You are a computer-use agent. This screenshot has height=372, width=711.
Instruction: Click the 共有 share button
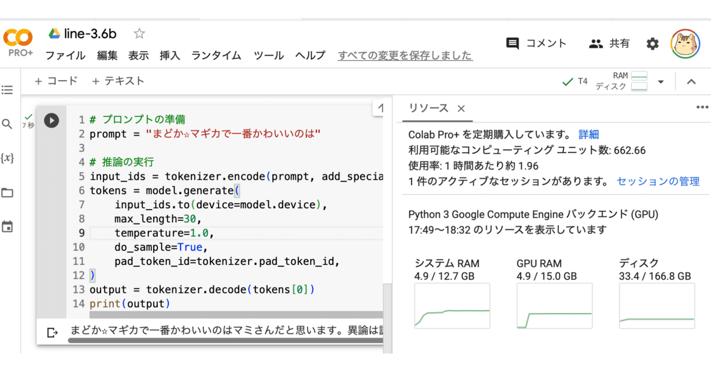click(x=609, y=43)
